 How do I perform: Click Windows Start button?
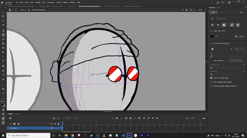(3, 135)
